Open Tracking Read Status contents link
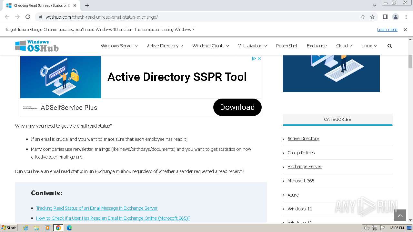Viewport: 413px width, 232px height. [x=97, y=208]
